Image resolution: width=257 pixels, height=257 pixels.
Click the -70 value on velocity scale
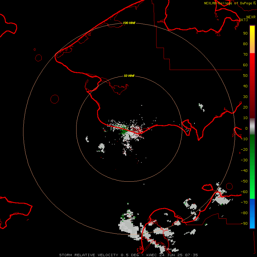pyautogui.click(x=244, y=202)
